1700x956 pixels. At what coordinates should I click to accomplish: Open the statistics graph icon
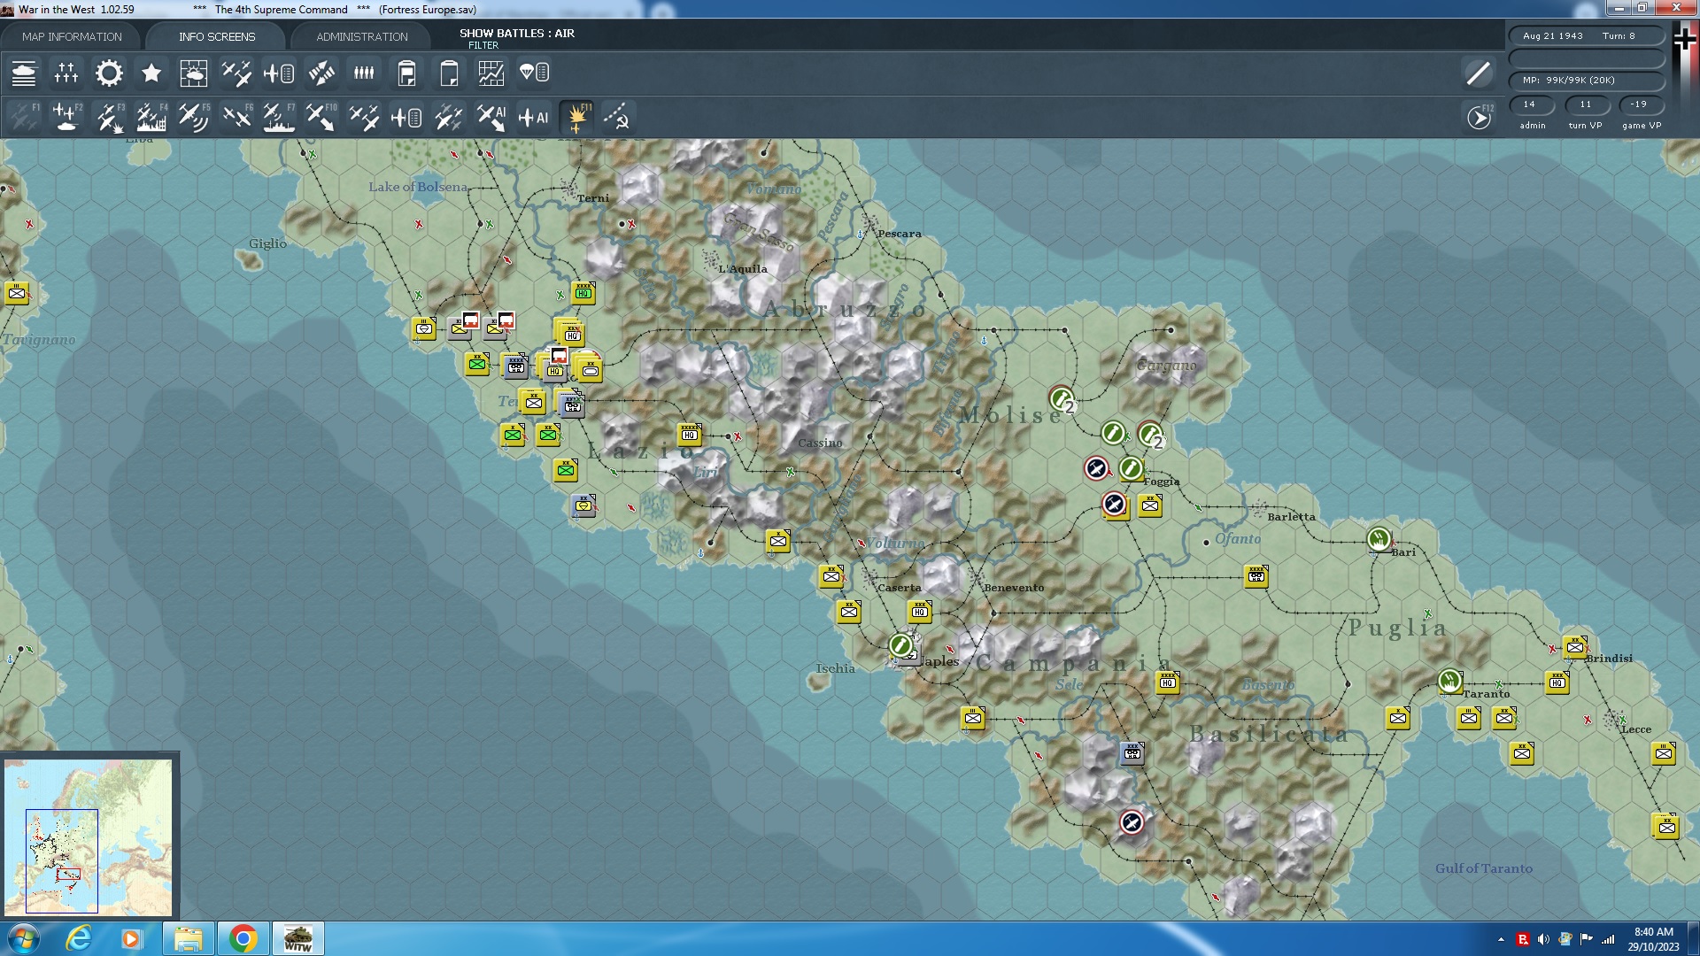pos(491,73)
